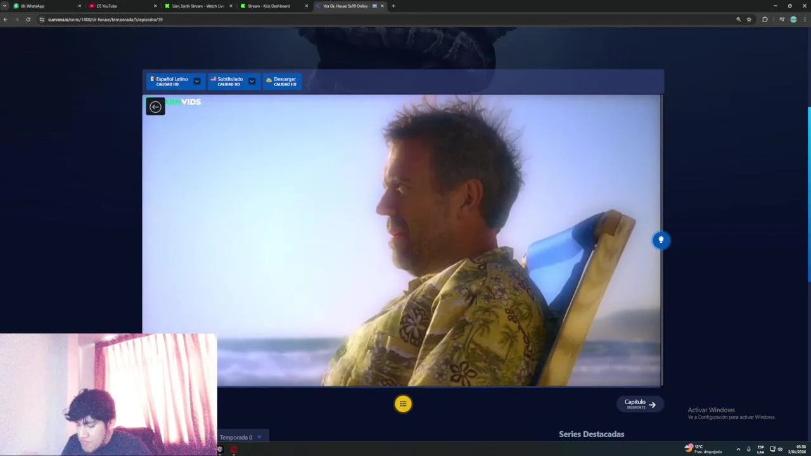
Task: Go forward with the browser forward arrow
Action: 16,20
